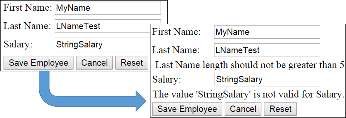Focus the StringSalary field in the error-free form
The image size is (346, 118).
pyautogui.click(x=103, y=44)
